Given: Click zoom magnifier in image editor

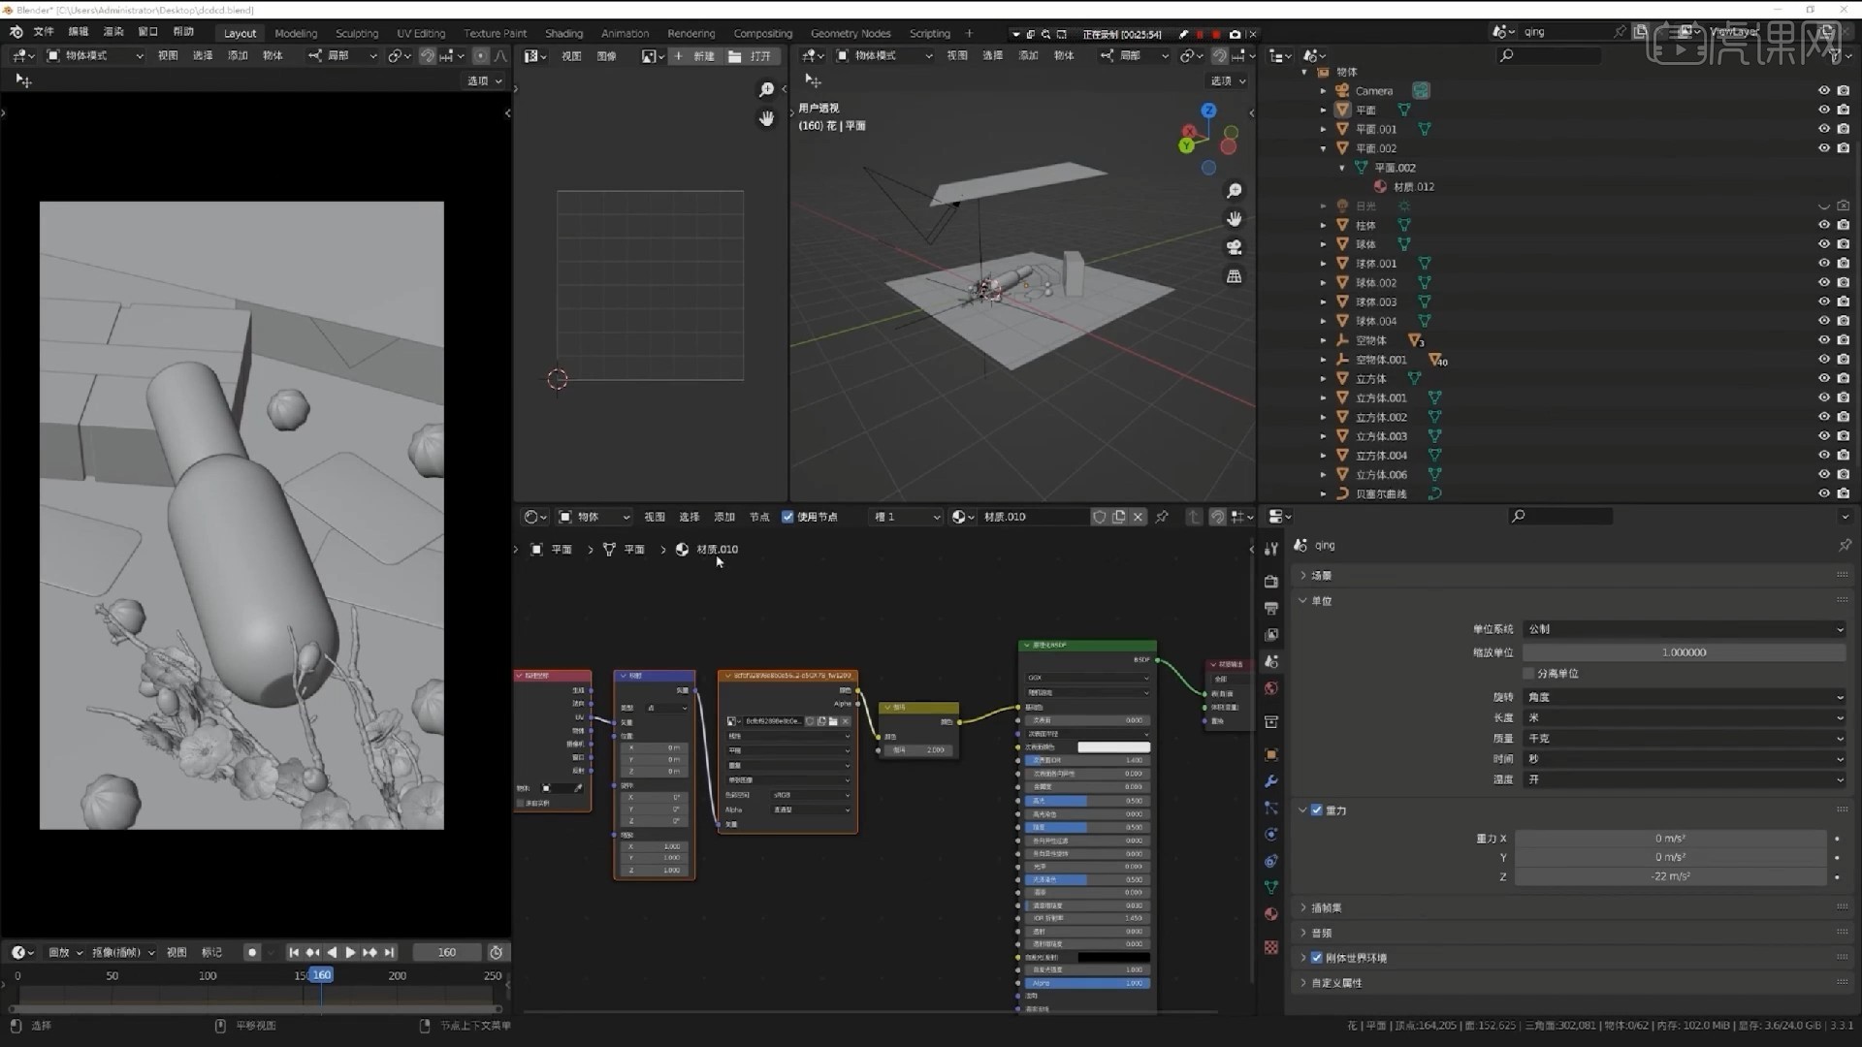Looking at the screenshot, I should pyautogui.click(x=766, y=90).
